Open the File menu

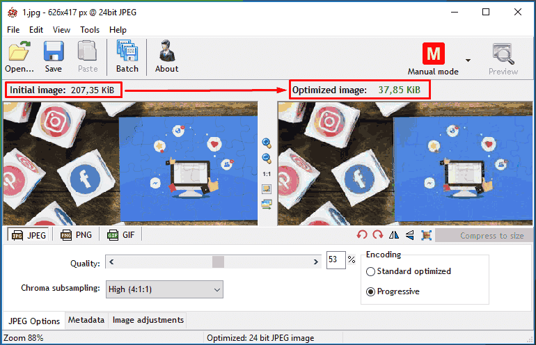point(13,30)
